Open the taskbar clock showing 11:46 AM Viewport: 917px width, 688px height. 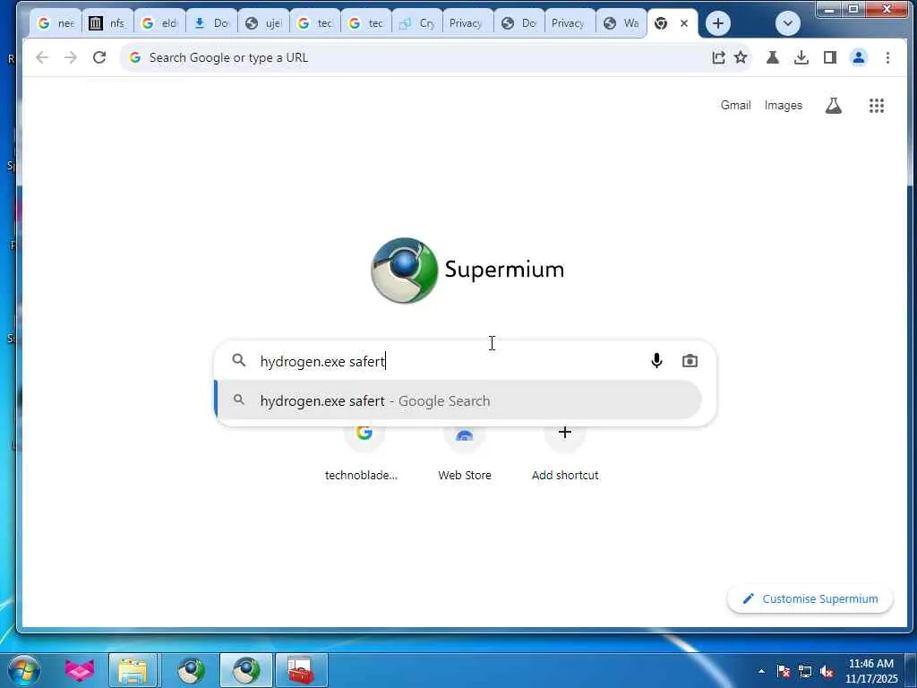click(x=871, y=671)
